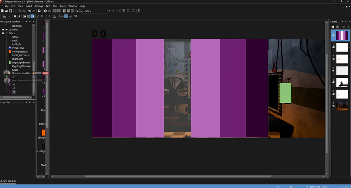This screenshot has height=188, width=351.
Task: Open the Insert menu
Action: 28,6
